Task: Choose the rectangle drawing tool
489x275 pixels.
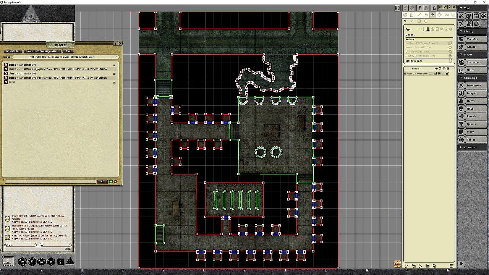Action: [x=419, y=21]
